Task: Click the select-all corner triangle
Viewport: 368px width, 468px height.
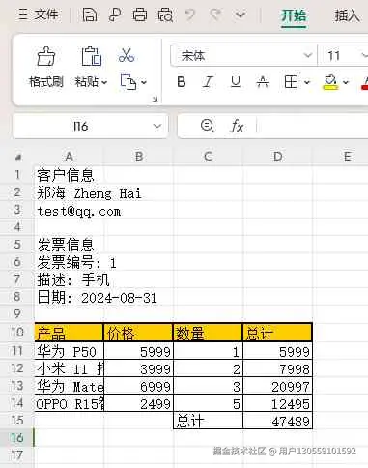Action: pos(18,157)
